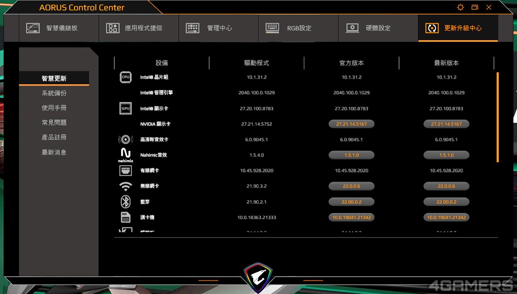This screenshot has height=294, width=517.
Task: Click the 驅動程式 column header
Action: tap(256, 63)
